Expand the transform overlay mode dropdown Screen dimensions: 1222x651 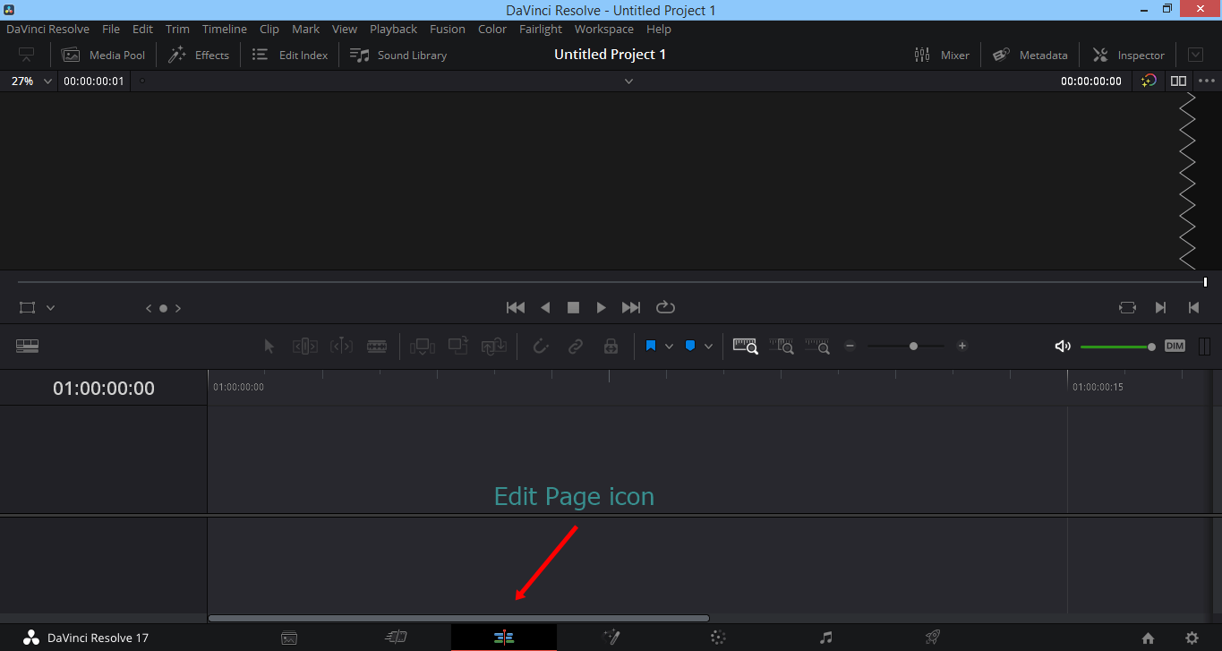50,307
